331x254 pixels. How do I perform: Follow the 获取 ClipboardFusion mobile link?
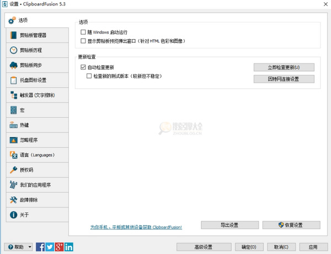pos(136,227)
